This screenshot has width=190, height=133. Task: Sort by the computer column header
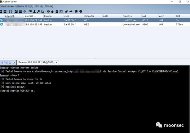point(93,16)
